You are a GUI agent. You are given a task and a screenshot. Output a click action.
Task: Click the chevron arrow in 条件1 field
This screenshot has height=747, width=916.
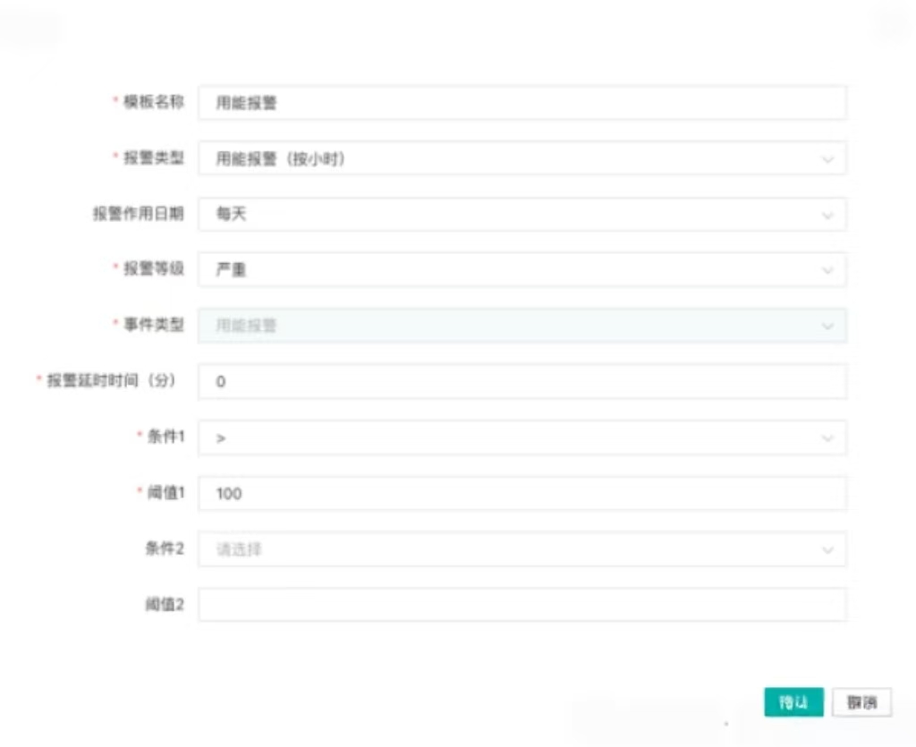coord(827,438)
